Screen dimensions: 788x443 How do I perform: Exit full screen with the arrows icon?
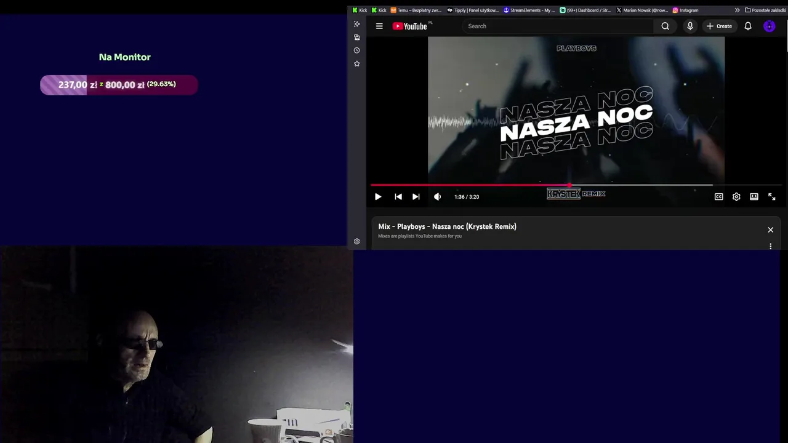click(x=772, y=197)
